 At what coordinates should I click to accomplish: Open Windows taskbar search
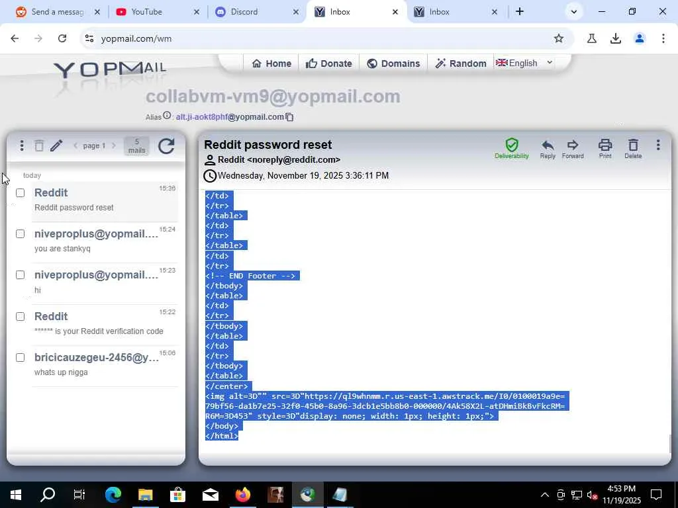pyautogui.click(x=48, y=495)
